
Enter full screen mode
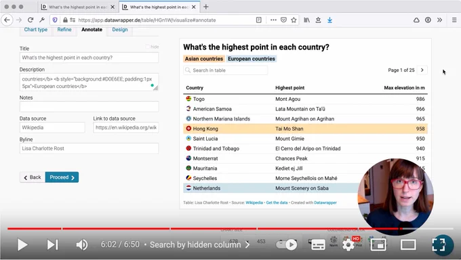439,244
